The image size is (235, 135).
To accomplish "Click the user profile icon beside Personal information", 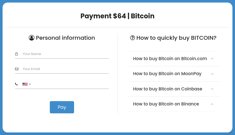I will click(32, 38).
